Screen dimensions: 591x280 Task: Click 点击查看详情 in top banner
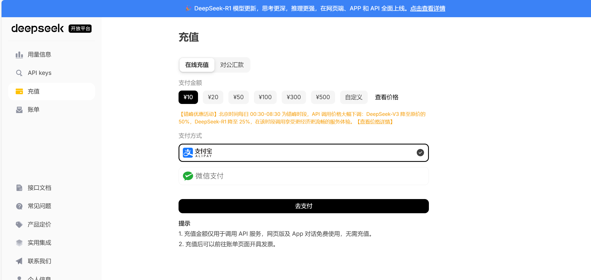point(428,9)
